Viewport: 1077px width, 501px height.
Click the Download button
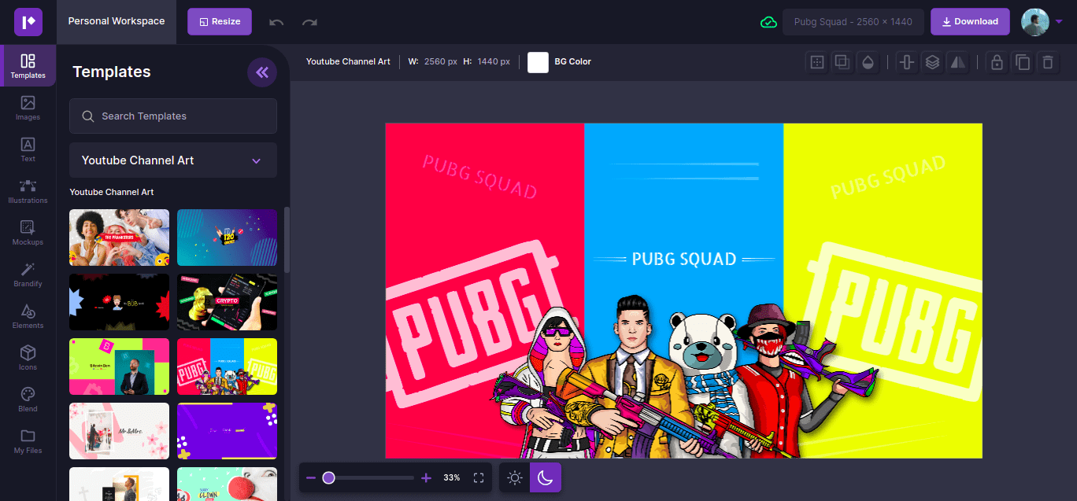pyautogui.click(x=970, y=22)
